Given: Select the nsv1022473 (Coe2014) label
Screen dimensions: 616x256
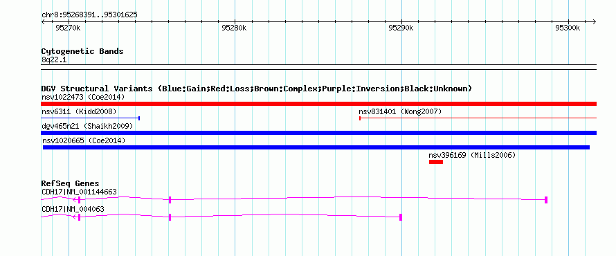Looking at the screenshot, I should coord(83,97).
